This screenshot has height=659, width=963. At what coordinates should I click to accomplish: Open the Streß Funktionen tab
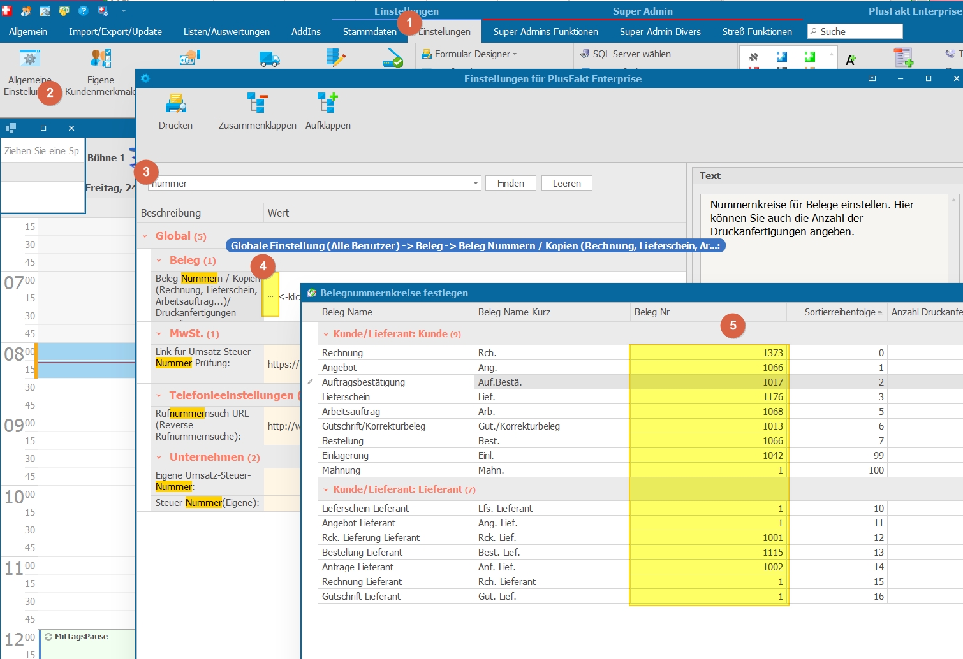pos(757,32)
